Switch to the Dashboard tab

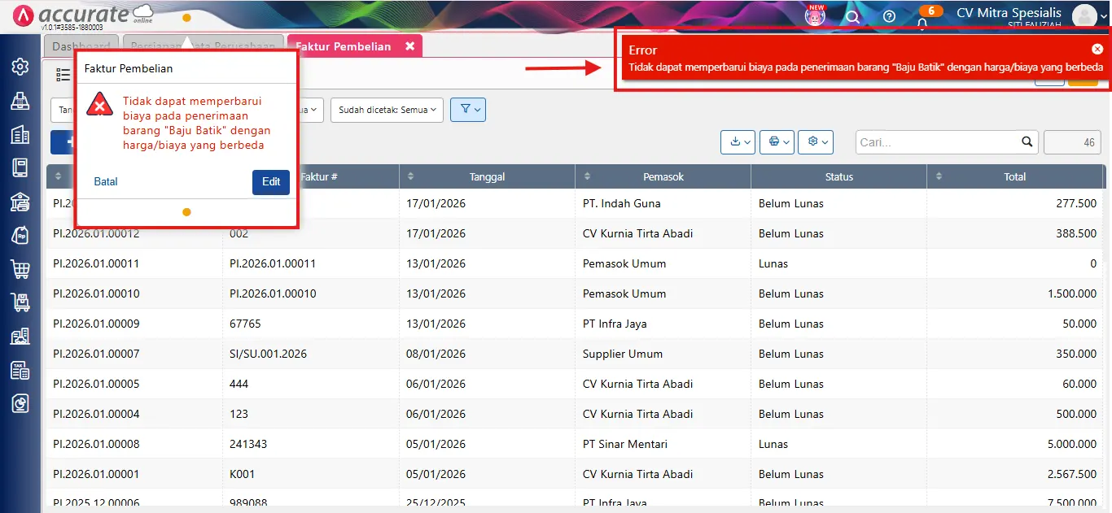coord(81,46)
